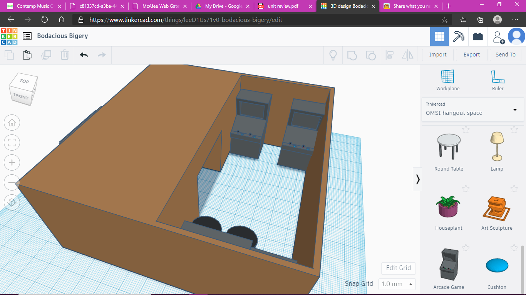
Task: Click the Tinkercad logo
Action: tap(9, 36)
